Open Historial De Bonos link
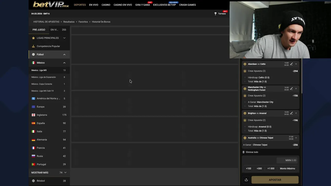Viewport: 331px width, 186px height. click(101, 22)
